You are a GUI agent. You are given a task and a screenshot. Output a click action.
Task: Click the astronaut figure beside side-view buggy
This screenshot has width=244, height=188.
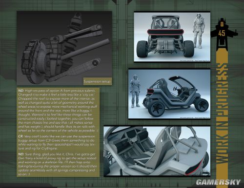point(135,91)
